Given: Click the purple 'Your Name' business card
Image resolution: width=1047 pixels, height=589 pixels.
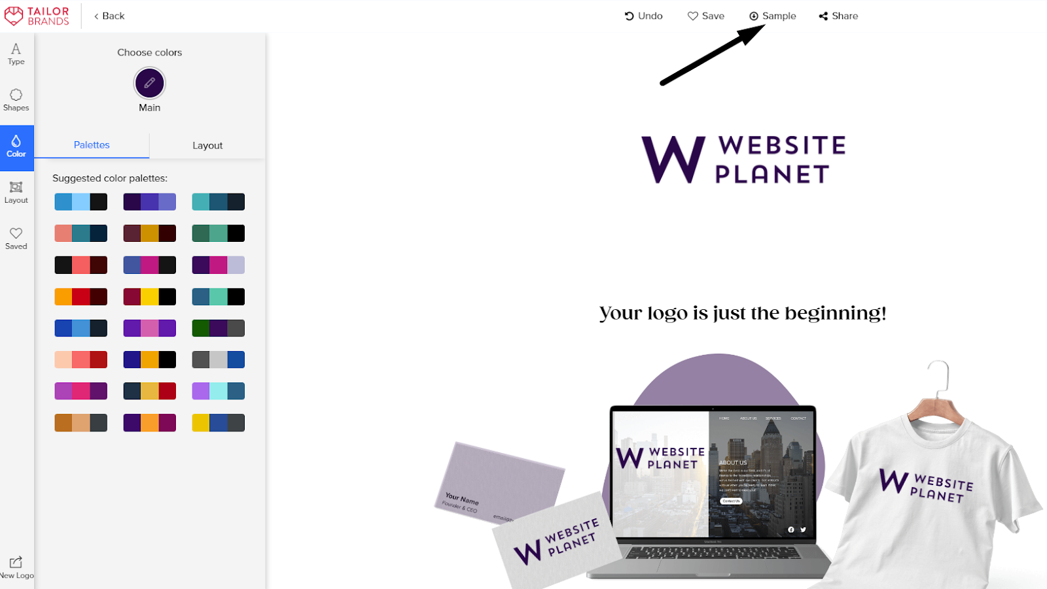Looking at the screenshot, I should tap(499, 482).
